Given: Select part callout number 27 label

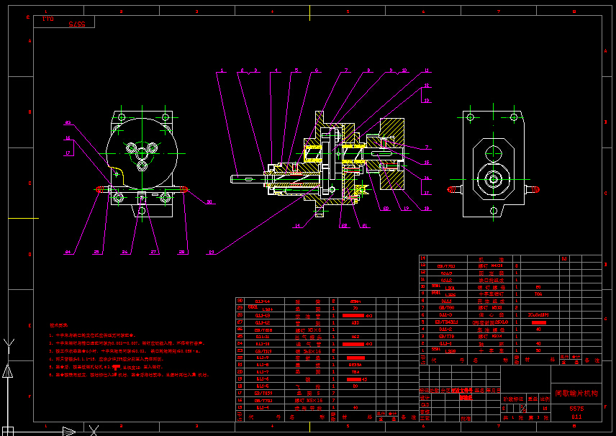Looking at the screenshot, I should tap(153, 252).
